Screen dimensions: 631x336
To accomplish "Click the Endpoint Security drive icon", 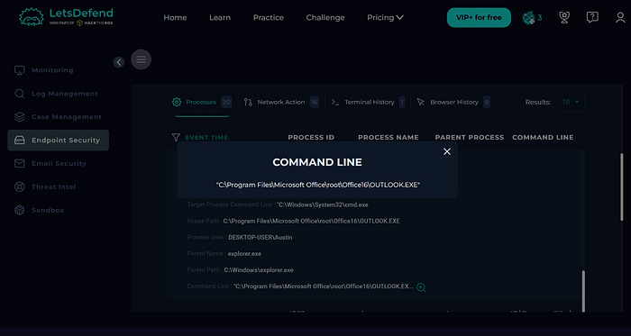I will click(19, 141).
